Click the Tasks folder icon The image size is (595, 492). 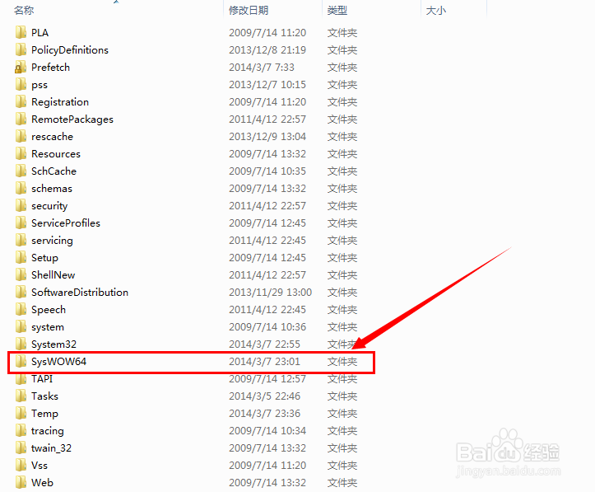(x=21, y=396)
